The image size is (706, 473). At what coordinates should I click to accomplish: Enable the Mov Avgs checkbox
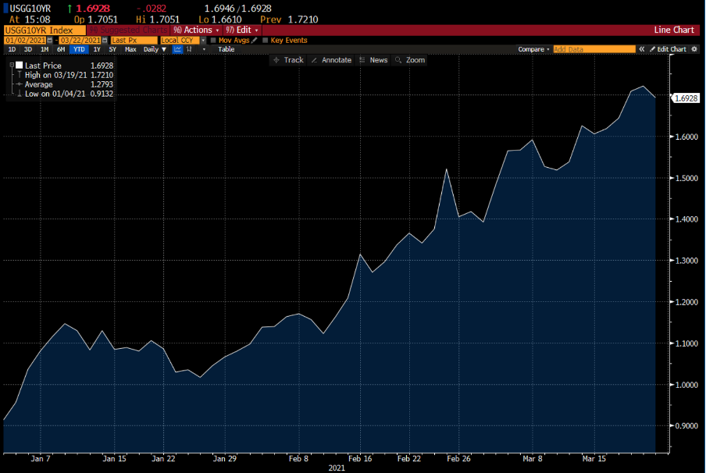tap(213, 40)
